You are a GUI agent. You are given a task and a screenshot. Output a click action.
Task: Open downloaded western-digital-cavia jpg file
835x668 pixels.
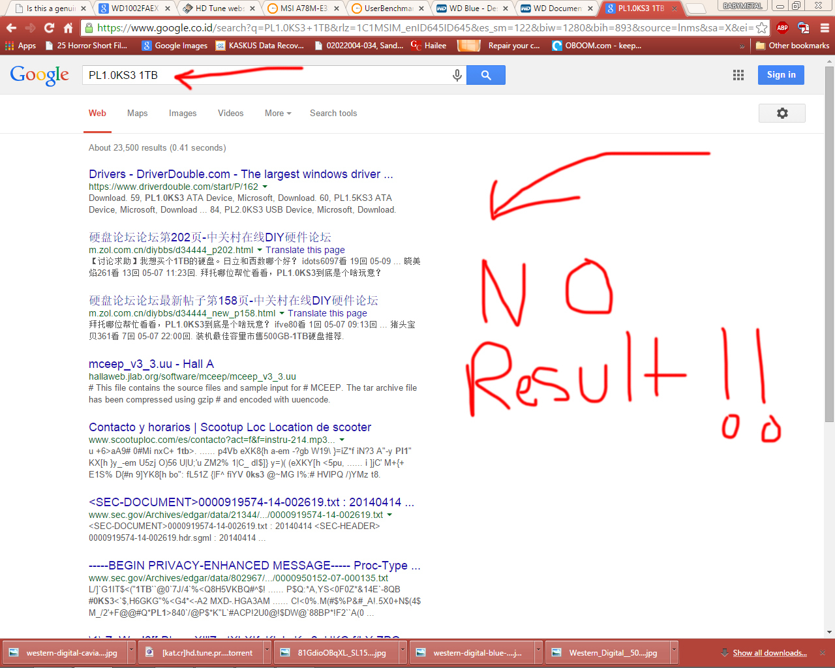coord(64,652)
